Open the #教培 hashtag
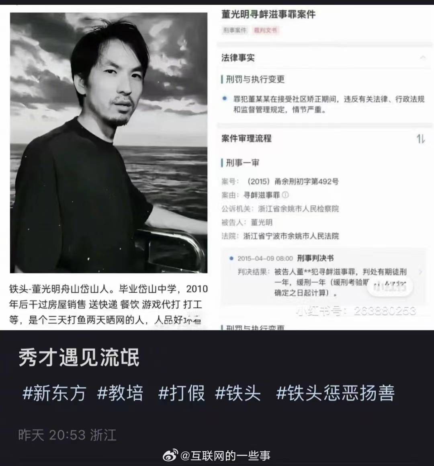 tap(120, 393)
